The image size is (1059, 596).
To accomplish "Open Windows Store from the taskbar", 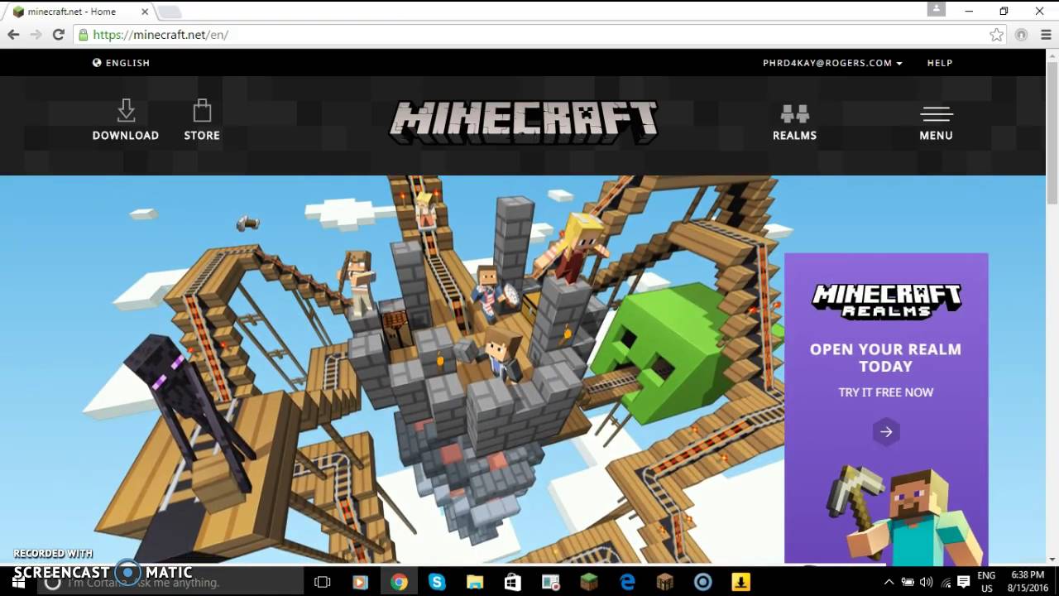I will (513, 582).
